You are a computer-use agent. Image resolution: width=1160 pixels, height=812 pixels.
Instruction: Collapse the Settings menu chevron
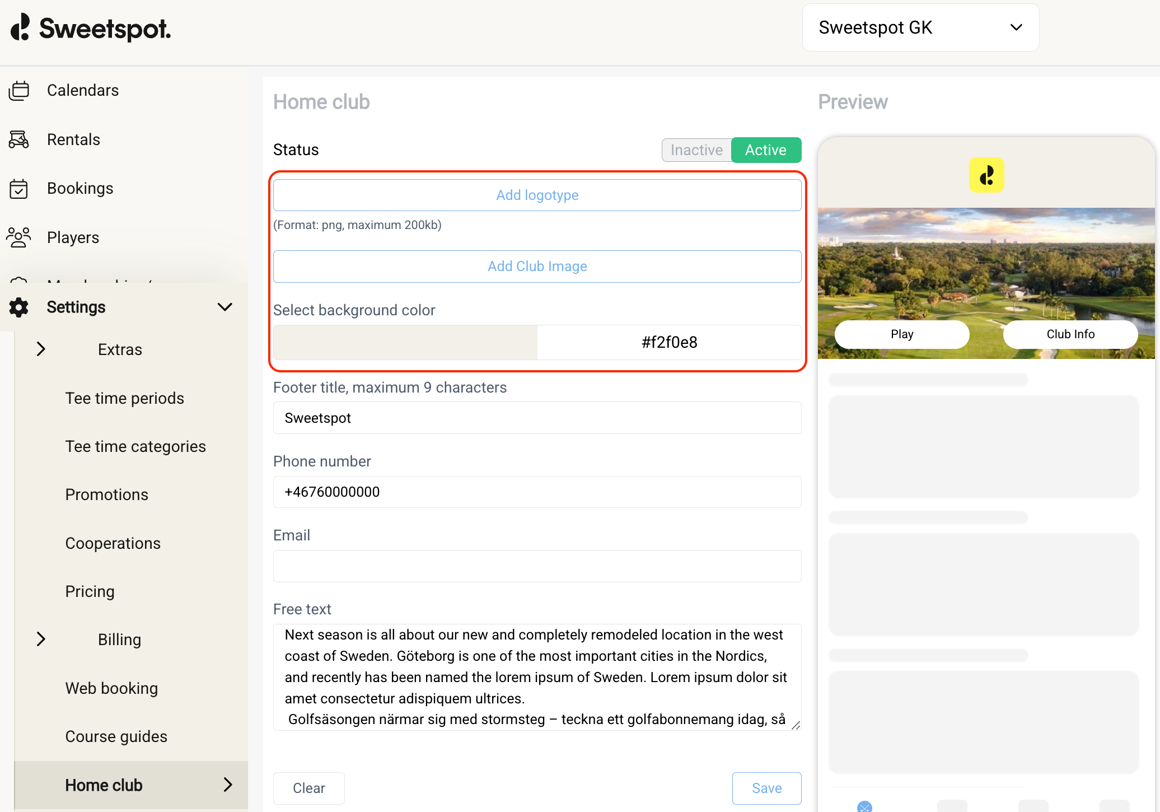pyautogui.click(x=225, y=307)
